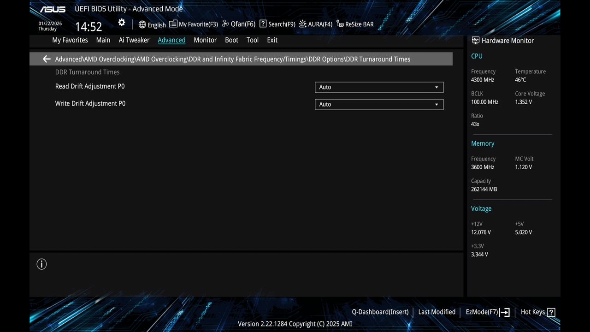
Task: Open the Hot Keys reference
Action: [537, 312]
